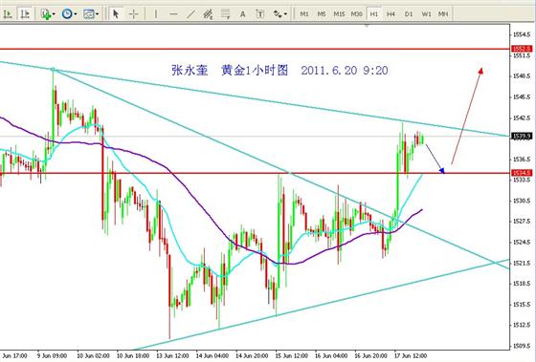Open the indicators list dropdown
Viewport: 536px width, 362px height.
point(48,14)
